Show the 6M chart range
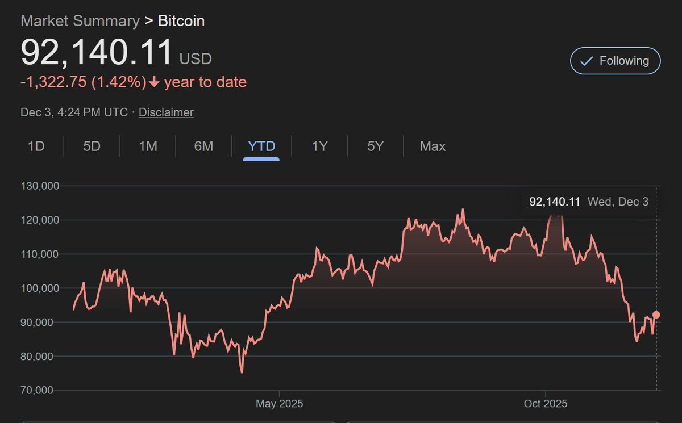The width and height of the screenshot is (682, 423). tap(203, 146)
